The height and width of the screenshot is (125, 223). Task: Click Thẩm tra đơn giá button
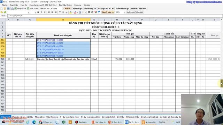(x=122, y=9)
